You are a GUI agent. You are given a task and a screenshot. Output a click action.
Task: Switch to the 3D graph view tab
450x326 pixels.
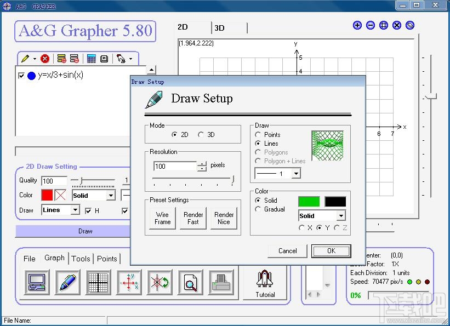pyautogui.click(x=219, y=26)
